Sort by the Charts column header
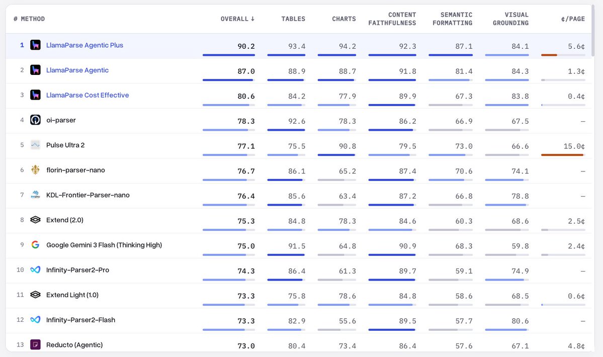 coord(344,19)
